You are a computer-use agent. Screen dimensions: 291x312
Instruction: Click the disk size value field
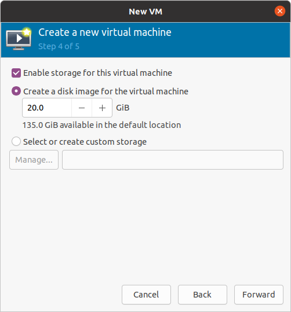47,108
